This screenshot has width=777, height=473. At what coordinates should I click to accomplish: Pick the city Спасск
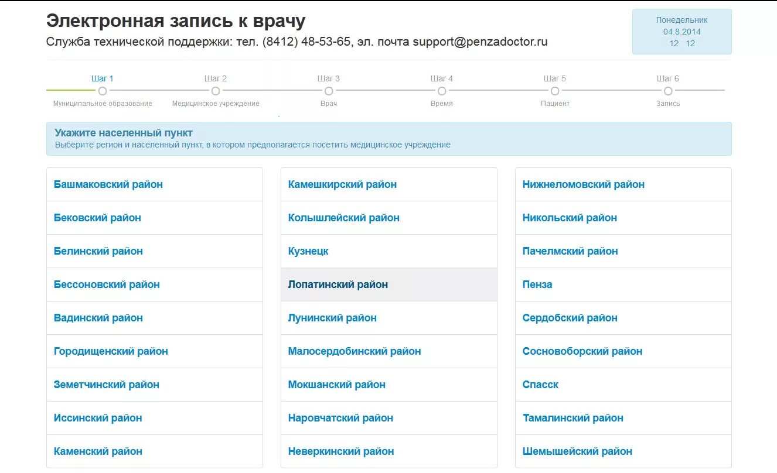pos(623,385)
